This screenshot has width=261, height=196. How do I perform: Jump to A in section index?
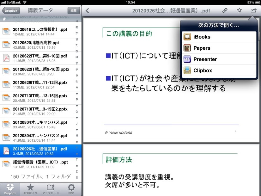point(77,87)
